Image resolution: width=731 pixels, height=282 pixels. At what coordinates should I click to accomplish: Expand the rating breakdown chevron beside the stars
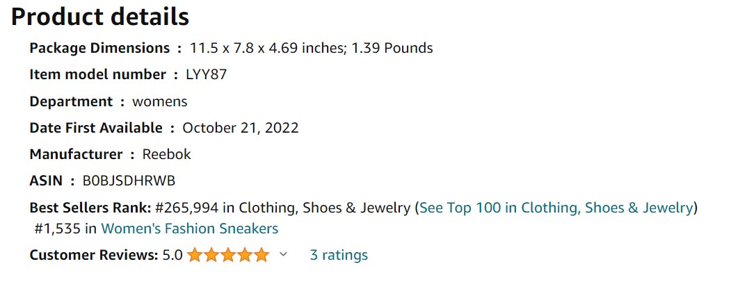coord(283,255)
